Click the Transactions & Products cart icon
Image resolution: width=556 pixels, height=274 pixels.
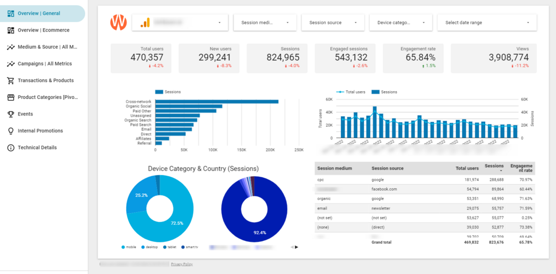(11, 80)
